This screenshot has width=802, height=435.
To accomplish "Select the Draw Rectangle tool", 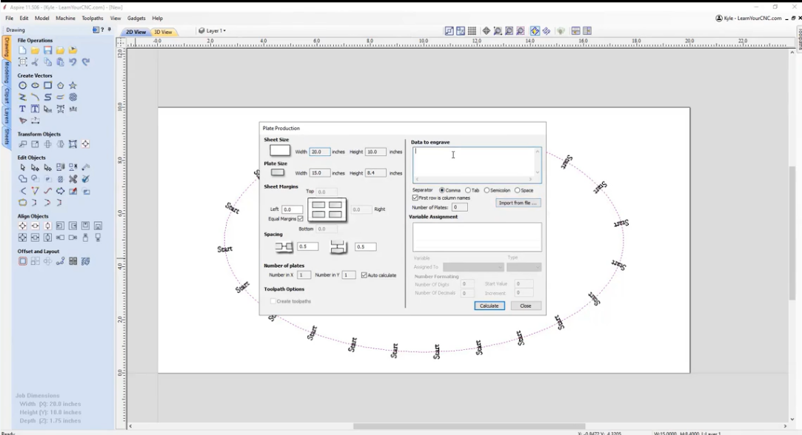I will (x=47, y=85).
